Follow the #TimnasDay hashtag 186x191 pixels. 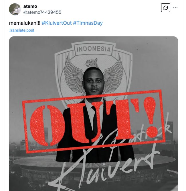(x=88, y=23)
